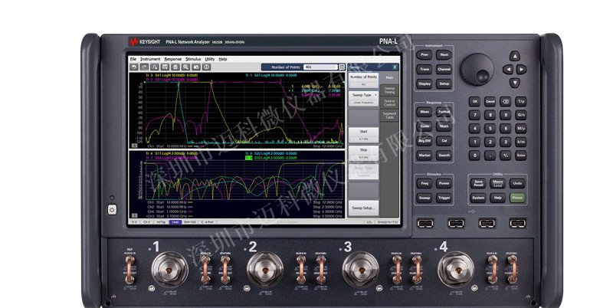This screenshot has width=613, height=308.
Task: Push the Meas response key
Action: pyautogui.click(x=425, y=112)
